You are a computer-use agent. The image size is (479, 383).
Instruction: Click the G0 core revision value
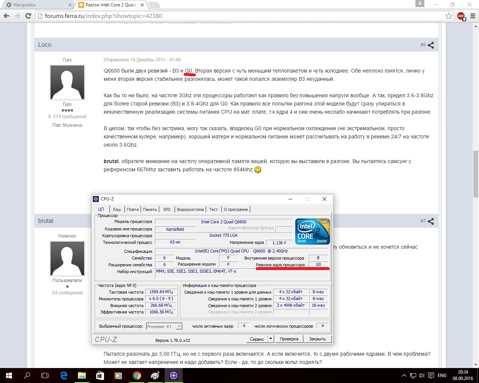(x=318, y=264)
